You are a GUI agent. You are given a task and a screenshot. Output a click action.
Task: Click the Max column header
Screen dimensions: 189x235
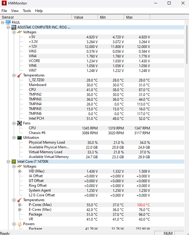pos(137,17)
